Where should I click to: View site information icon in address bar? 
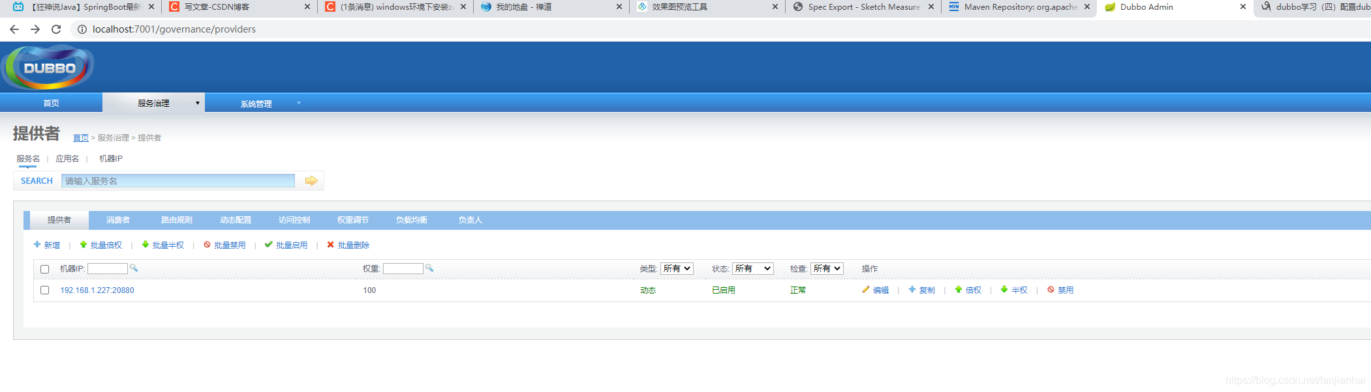click(x=82, y=29)
